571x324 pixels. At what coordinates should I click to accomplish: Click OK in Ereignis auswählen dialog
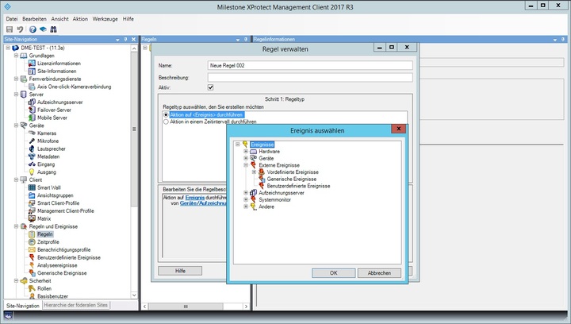(332, 272)
